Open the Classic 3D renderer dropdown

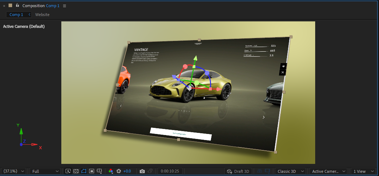(x=290, y=171)
